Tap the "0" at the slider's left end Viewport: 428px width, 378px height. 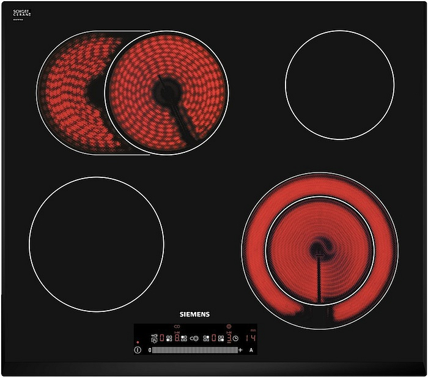tap(150, 350)
